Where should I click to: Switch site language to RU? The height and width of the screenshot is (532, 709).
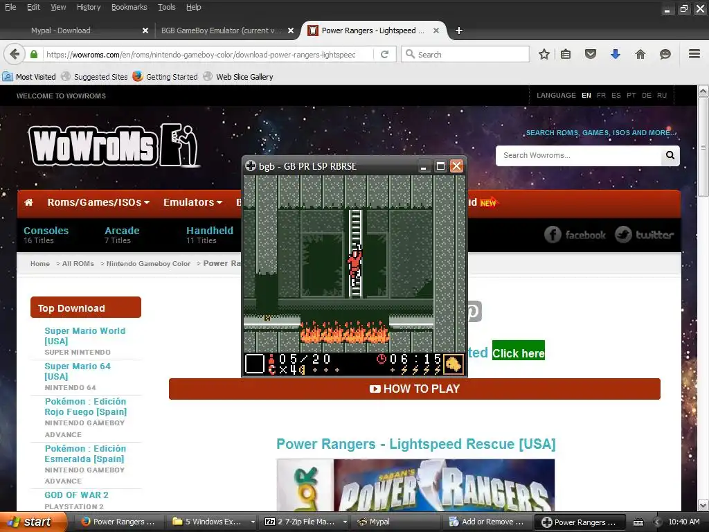coord(662,96)
